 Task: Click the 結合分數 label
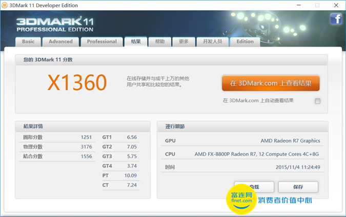pyautogui.click(x=33, y=157)
